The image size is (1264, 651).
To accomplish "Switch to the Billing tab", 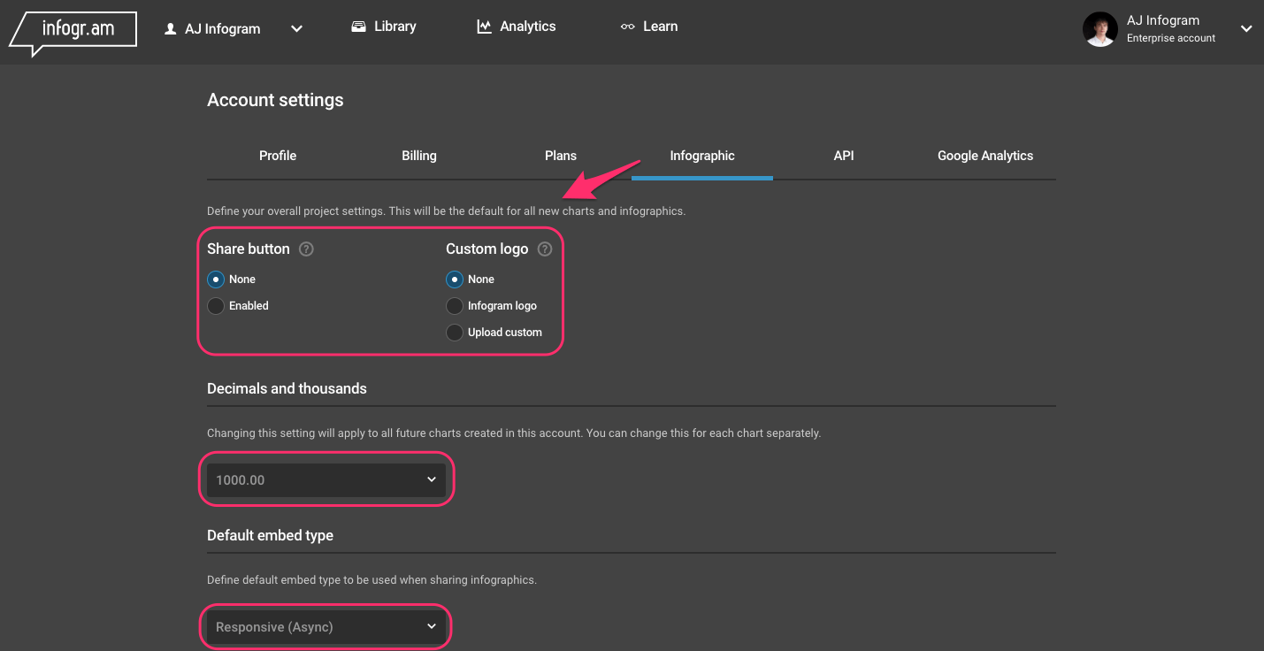I will [418, 155].
